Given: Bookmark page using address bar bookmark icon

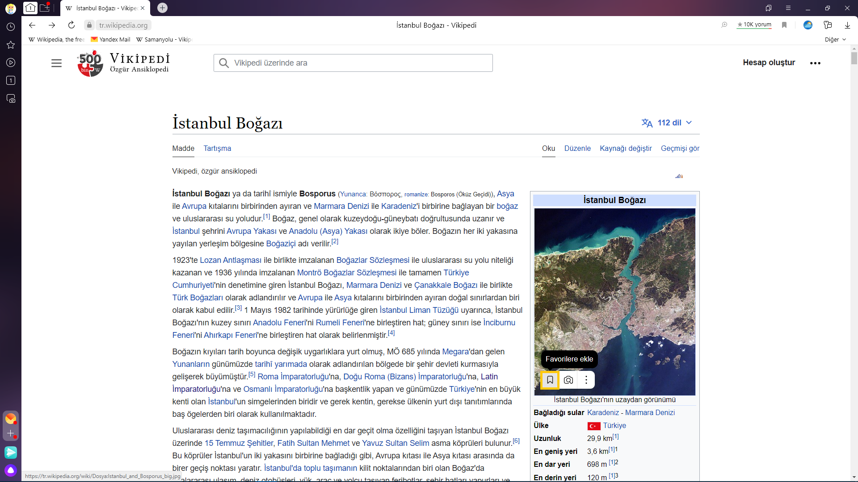Looking at the screenshot, I should 784,25.
